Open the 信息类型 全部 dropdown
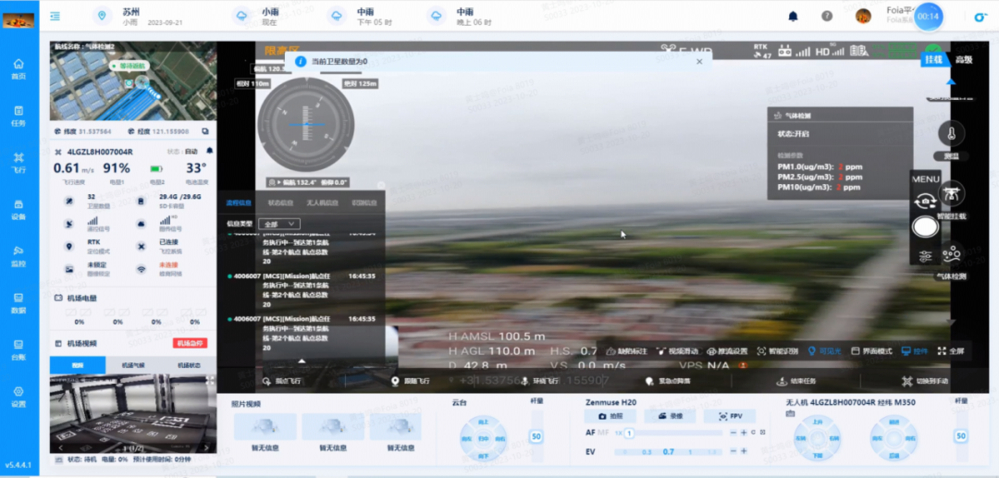Viewport: 999px width, 478px height. [x=279, y=224]
